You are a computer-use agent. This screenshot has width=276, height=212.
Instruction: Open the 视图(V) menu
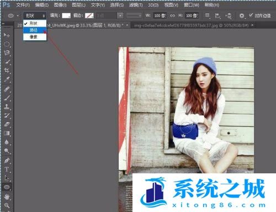[x=171, y=5]
